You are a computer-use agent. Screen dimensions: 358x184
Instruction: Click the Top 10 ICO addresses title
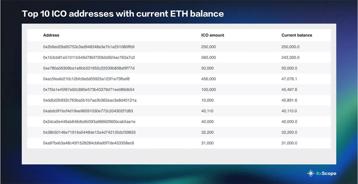123,14
